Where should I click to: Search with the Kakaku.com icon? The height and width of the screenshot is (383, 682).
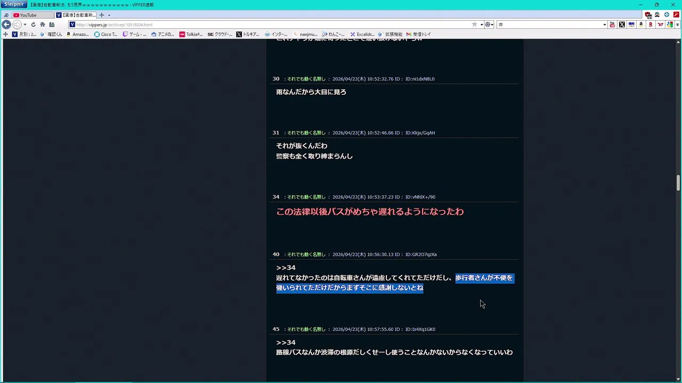coord(631,24)
